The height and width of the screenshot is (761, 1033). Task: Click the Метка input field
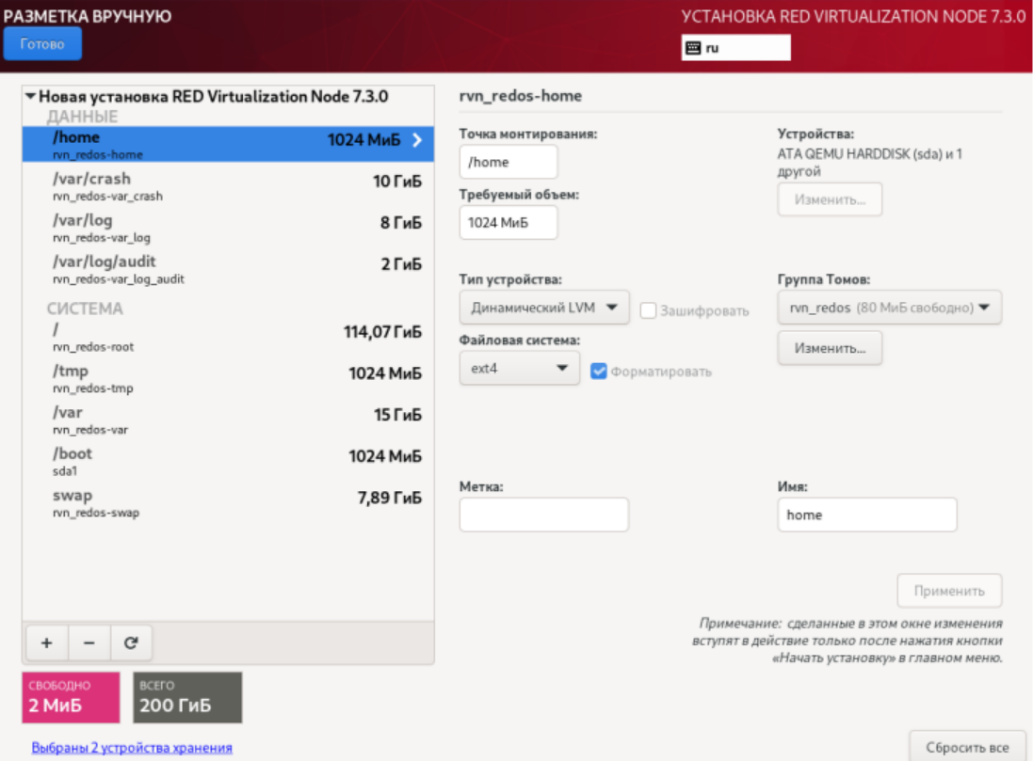[543, 515]
